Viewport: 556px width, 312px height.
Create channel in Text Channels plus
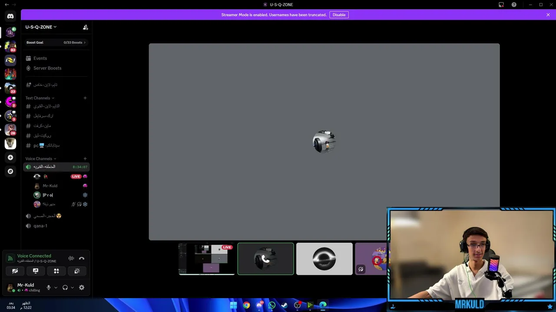(85, 98)
